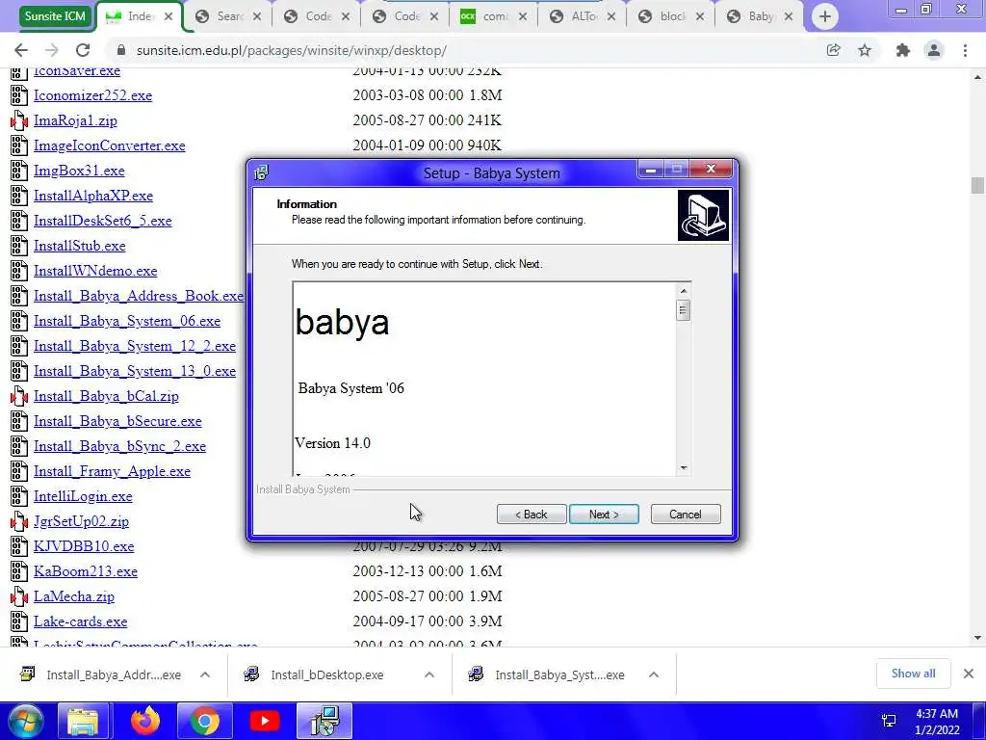
Task: Switch to the ALTo tab
Action: [582, 17]
